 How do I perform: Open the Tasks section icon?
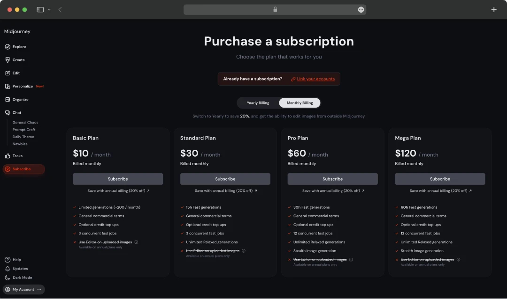8,156
